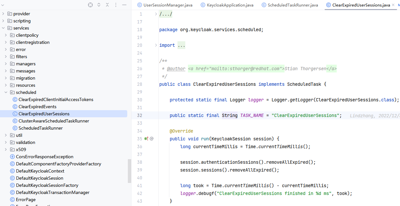
Task: Hide the project tool window
Action: [124, 5]
